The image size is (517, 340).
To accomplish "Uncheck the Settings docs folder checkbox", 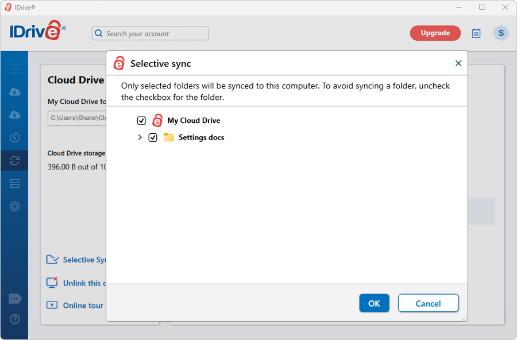I will coord(153,138).
